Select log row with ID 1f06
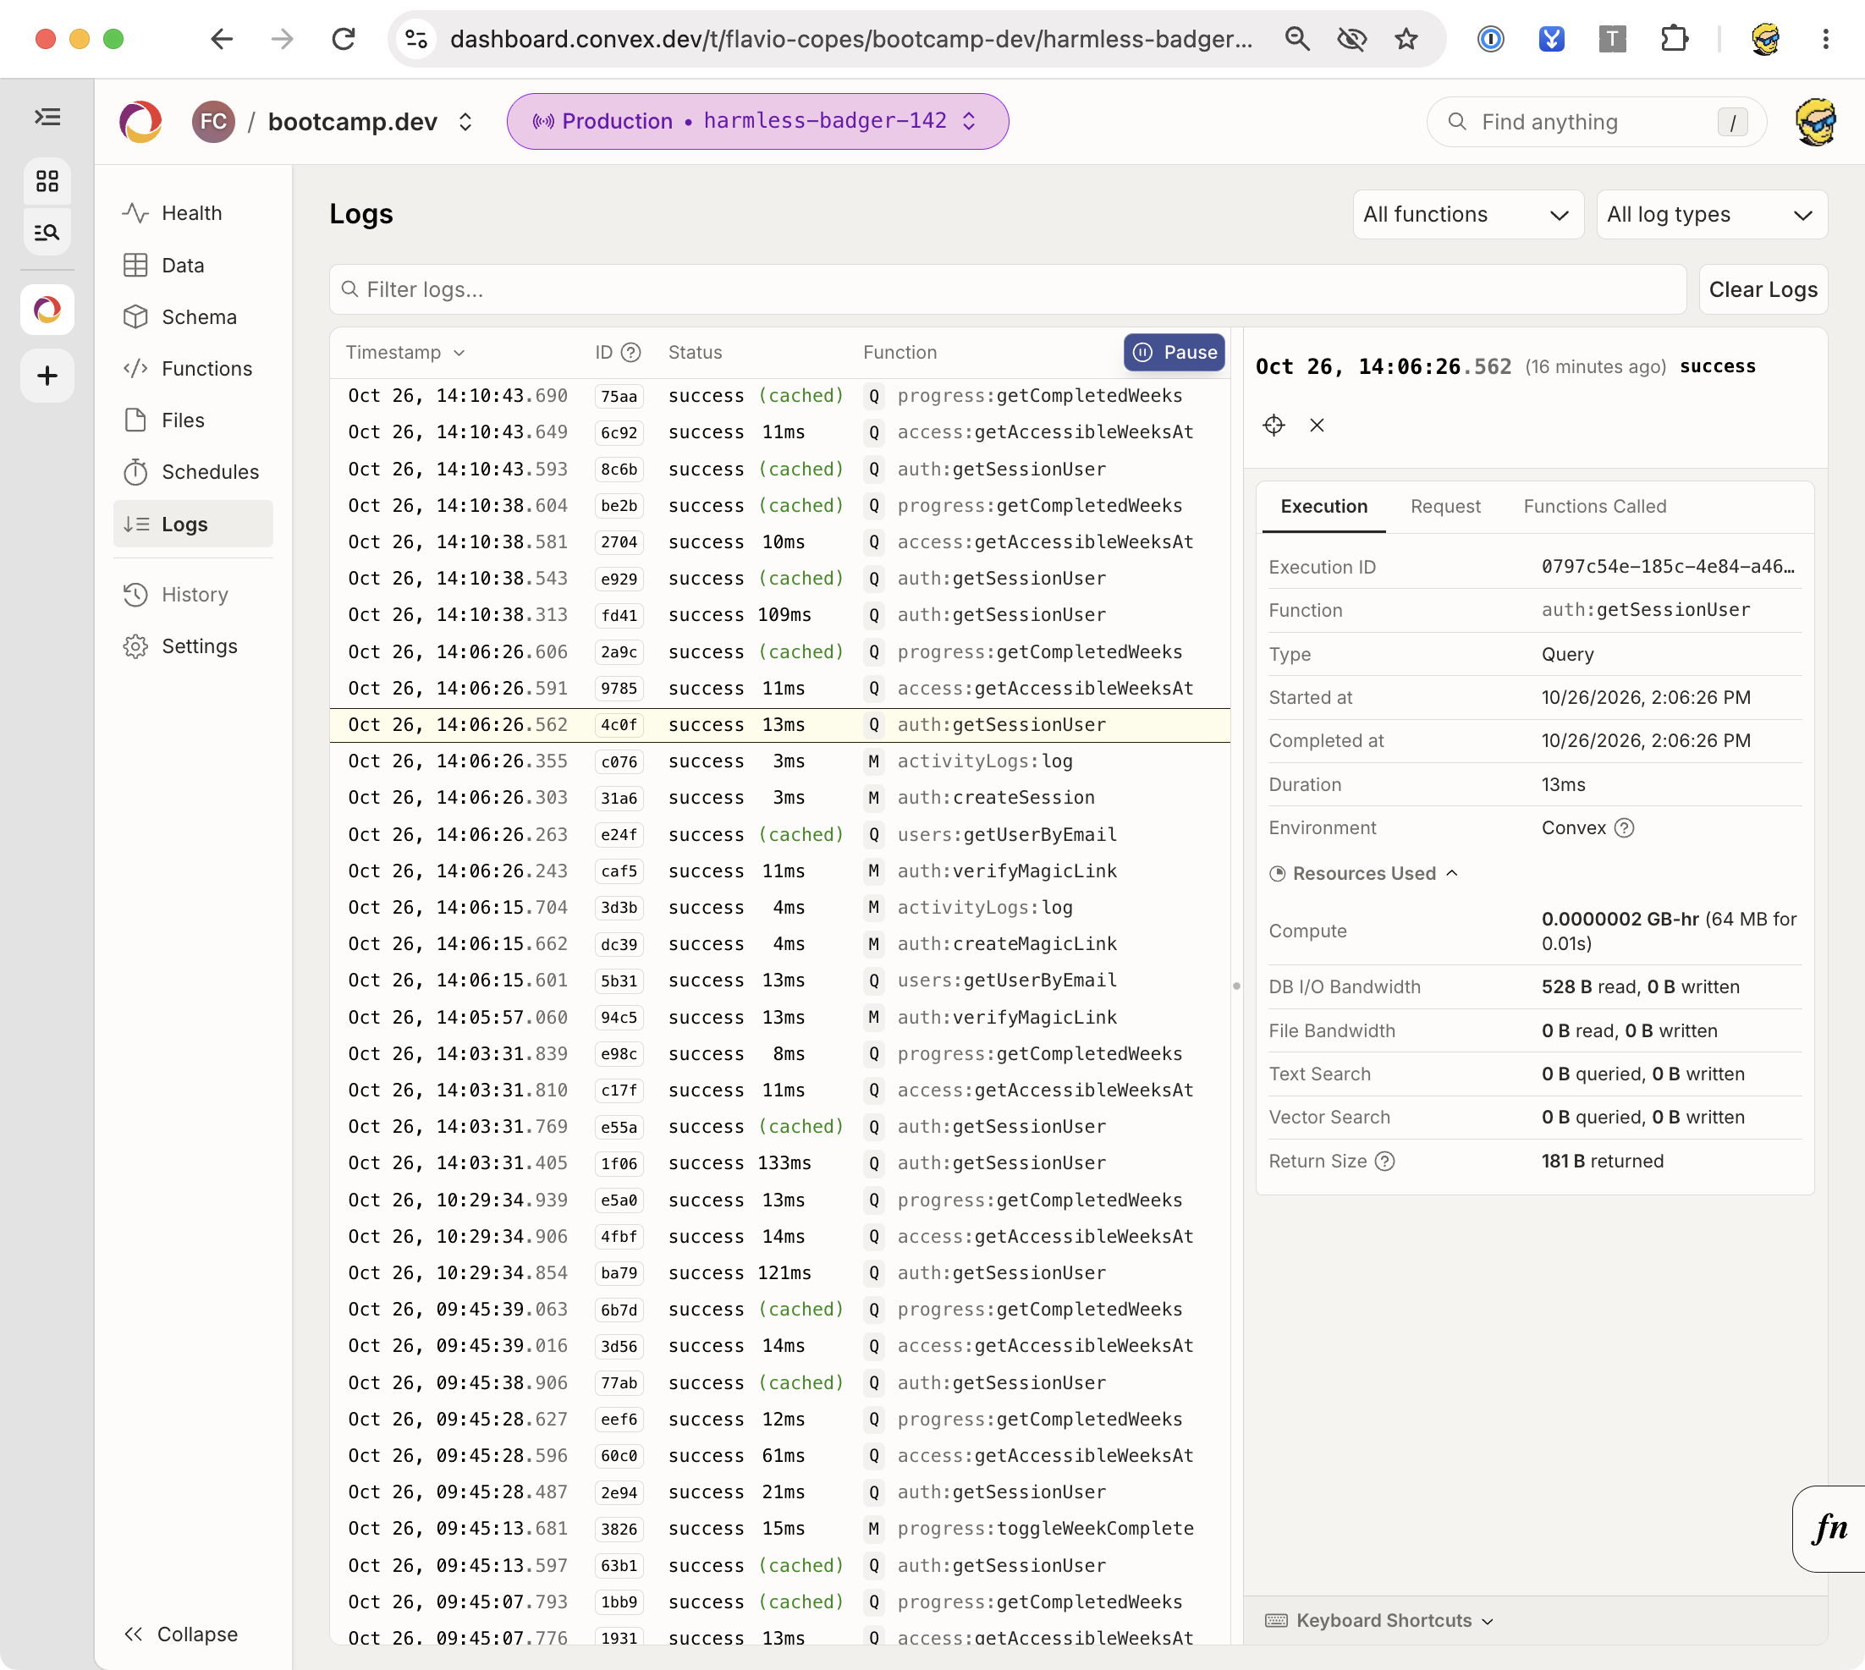The height and width of the screenshot is (1670, 1865). (779, 1163)
